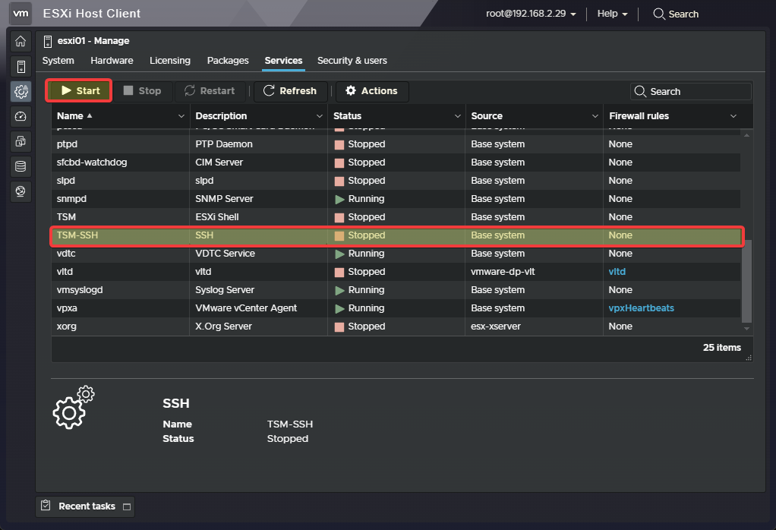Viewport: 776px width, 530px height.
Task: Click the Recent tasks clipboard icon
Action: pos(46,505)
